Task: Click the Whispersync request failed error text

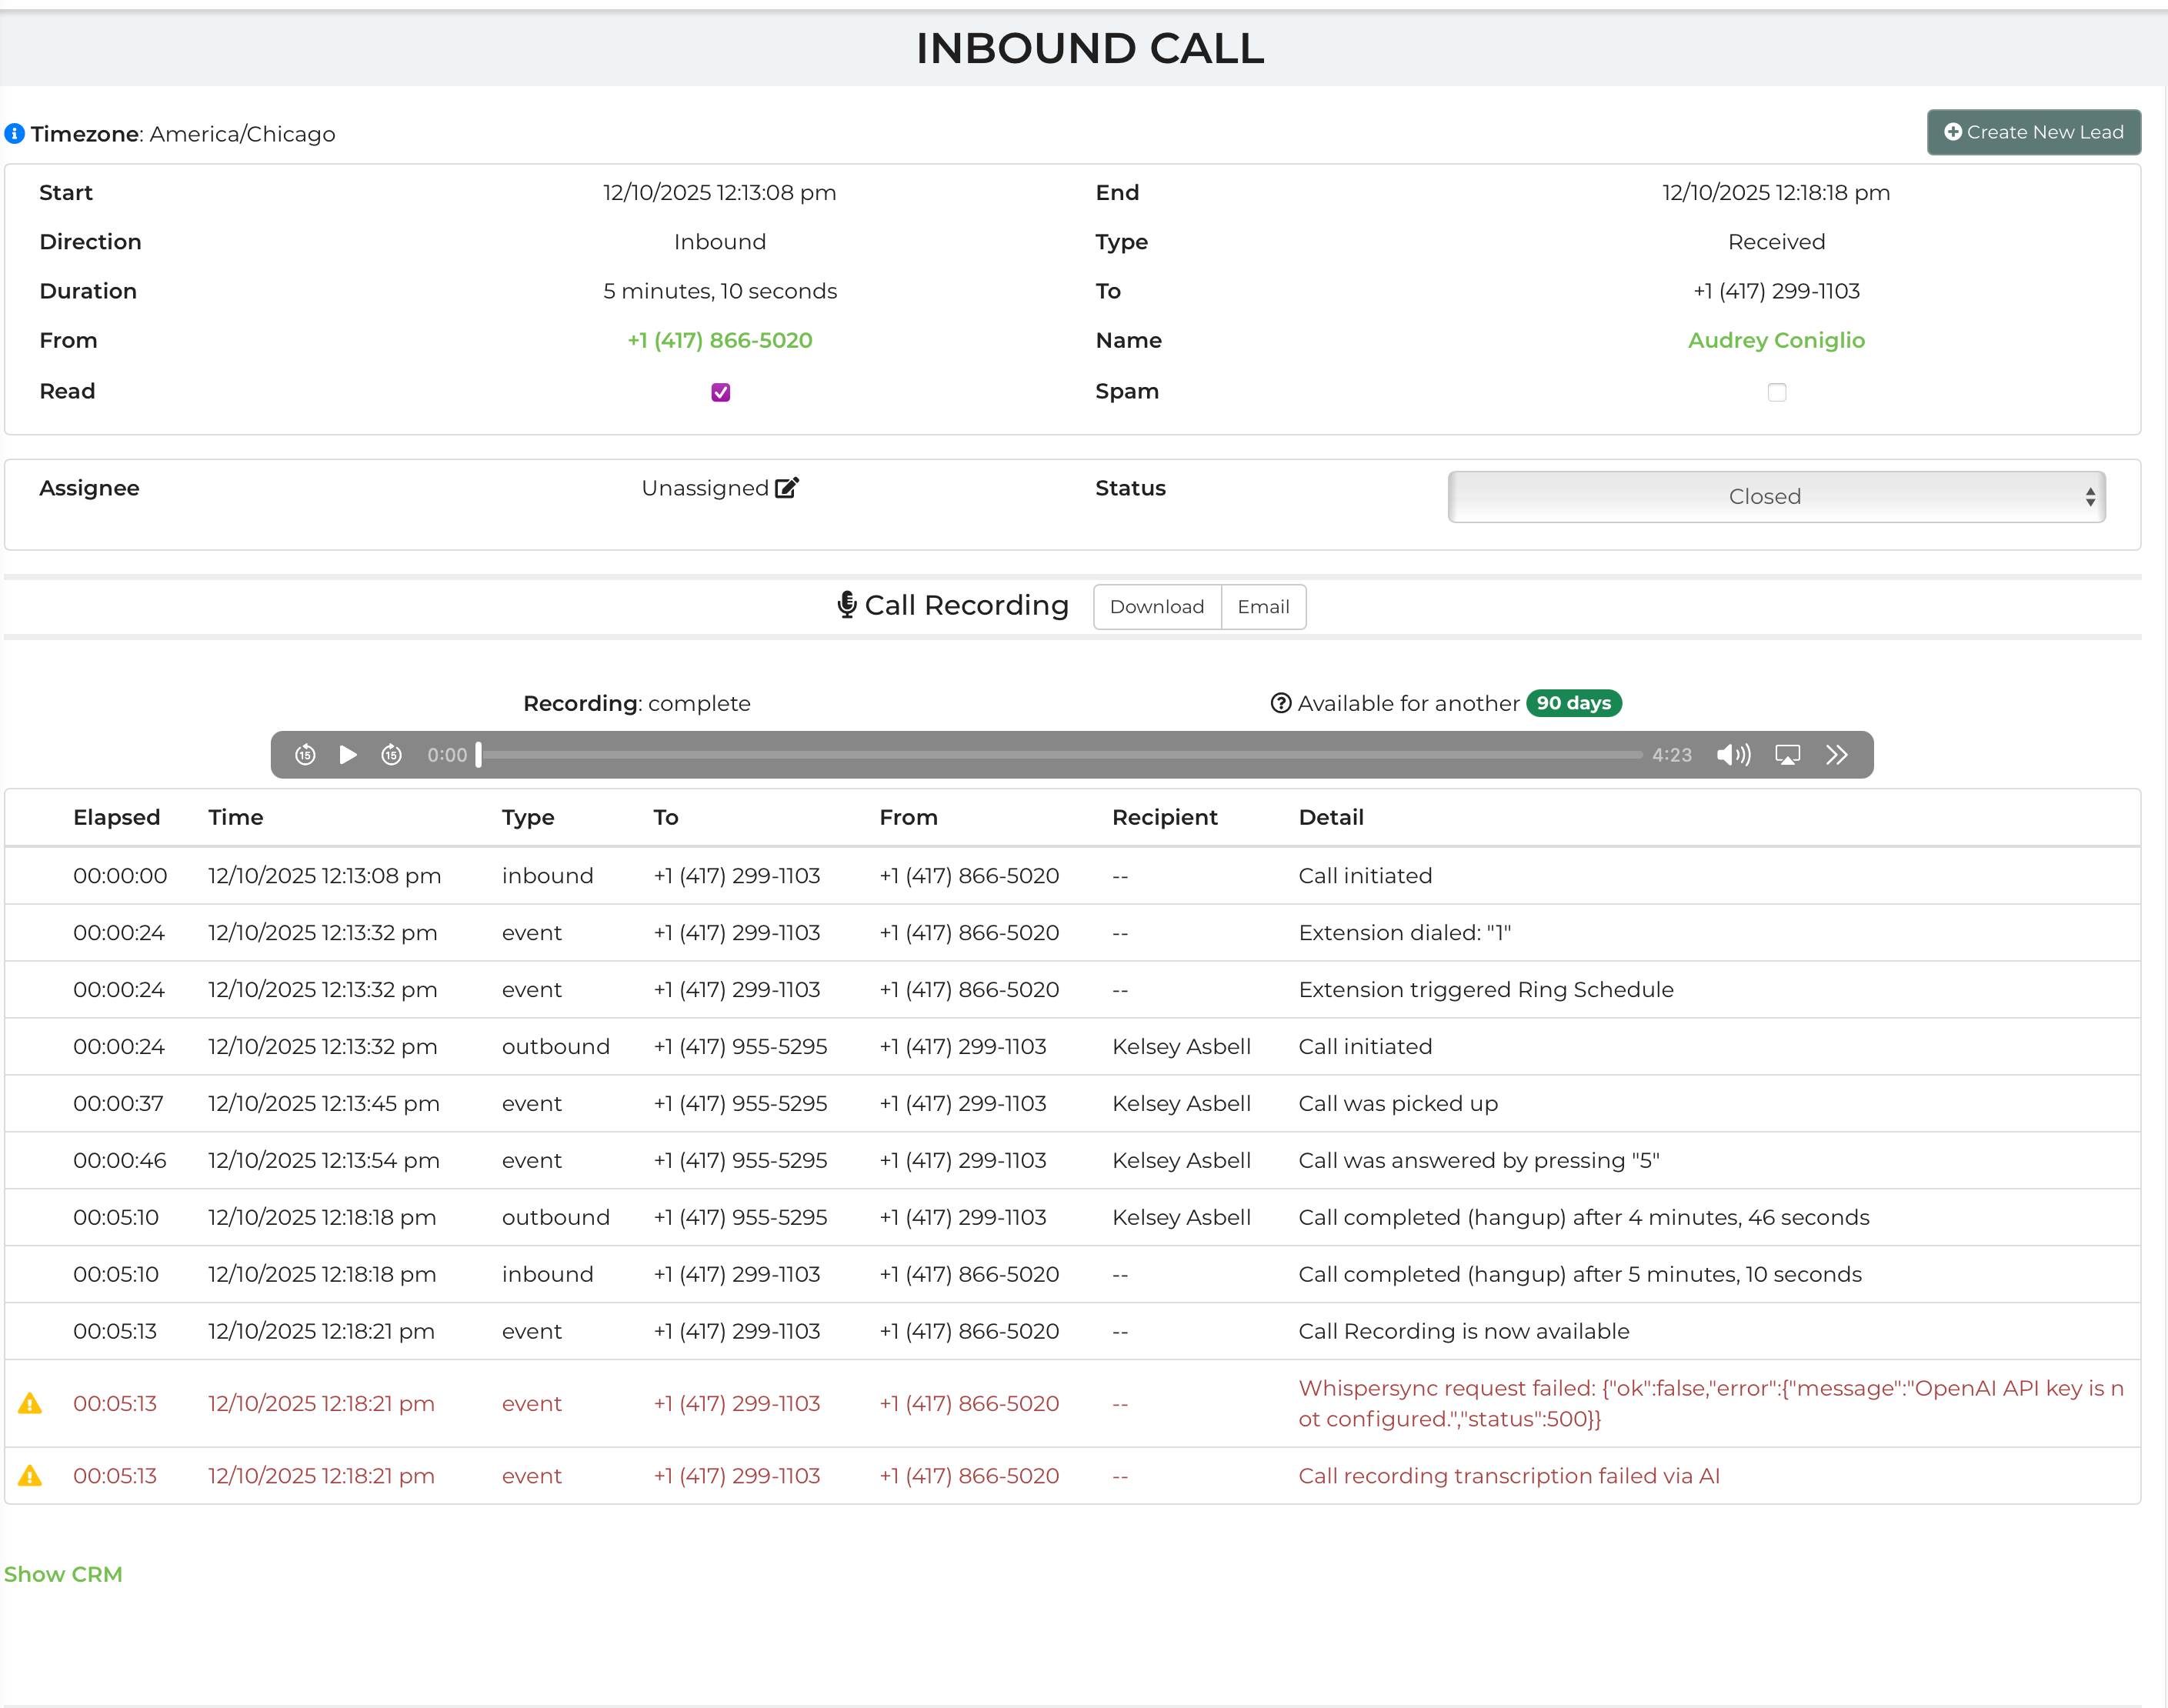Action: (x=1710, y=1403)
